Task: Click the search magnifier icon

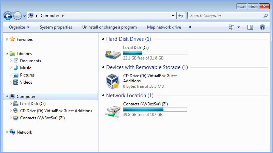Action: click(265, 16)
